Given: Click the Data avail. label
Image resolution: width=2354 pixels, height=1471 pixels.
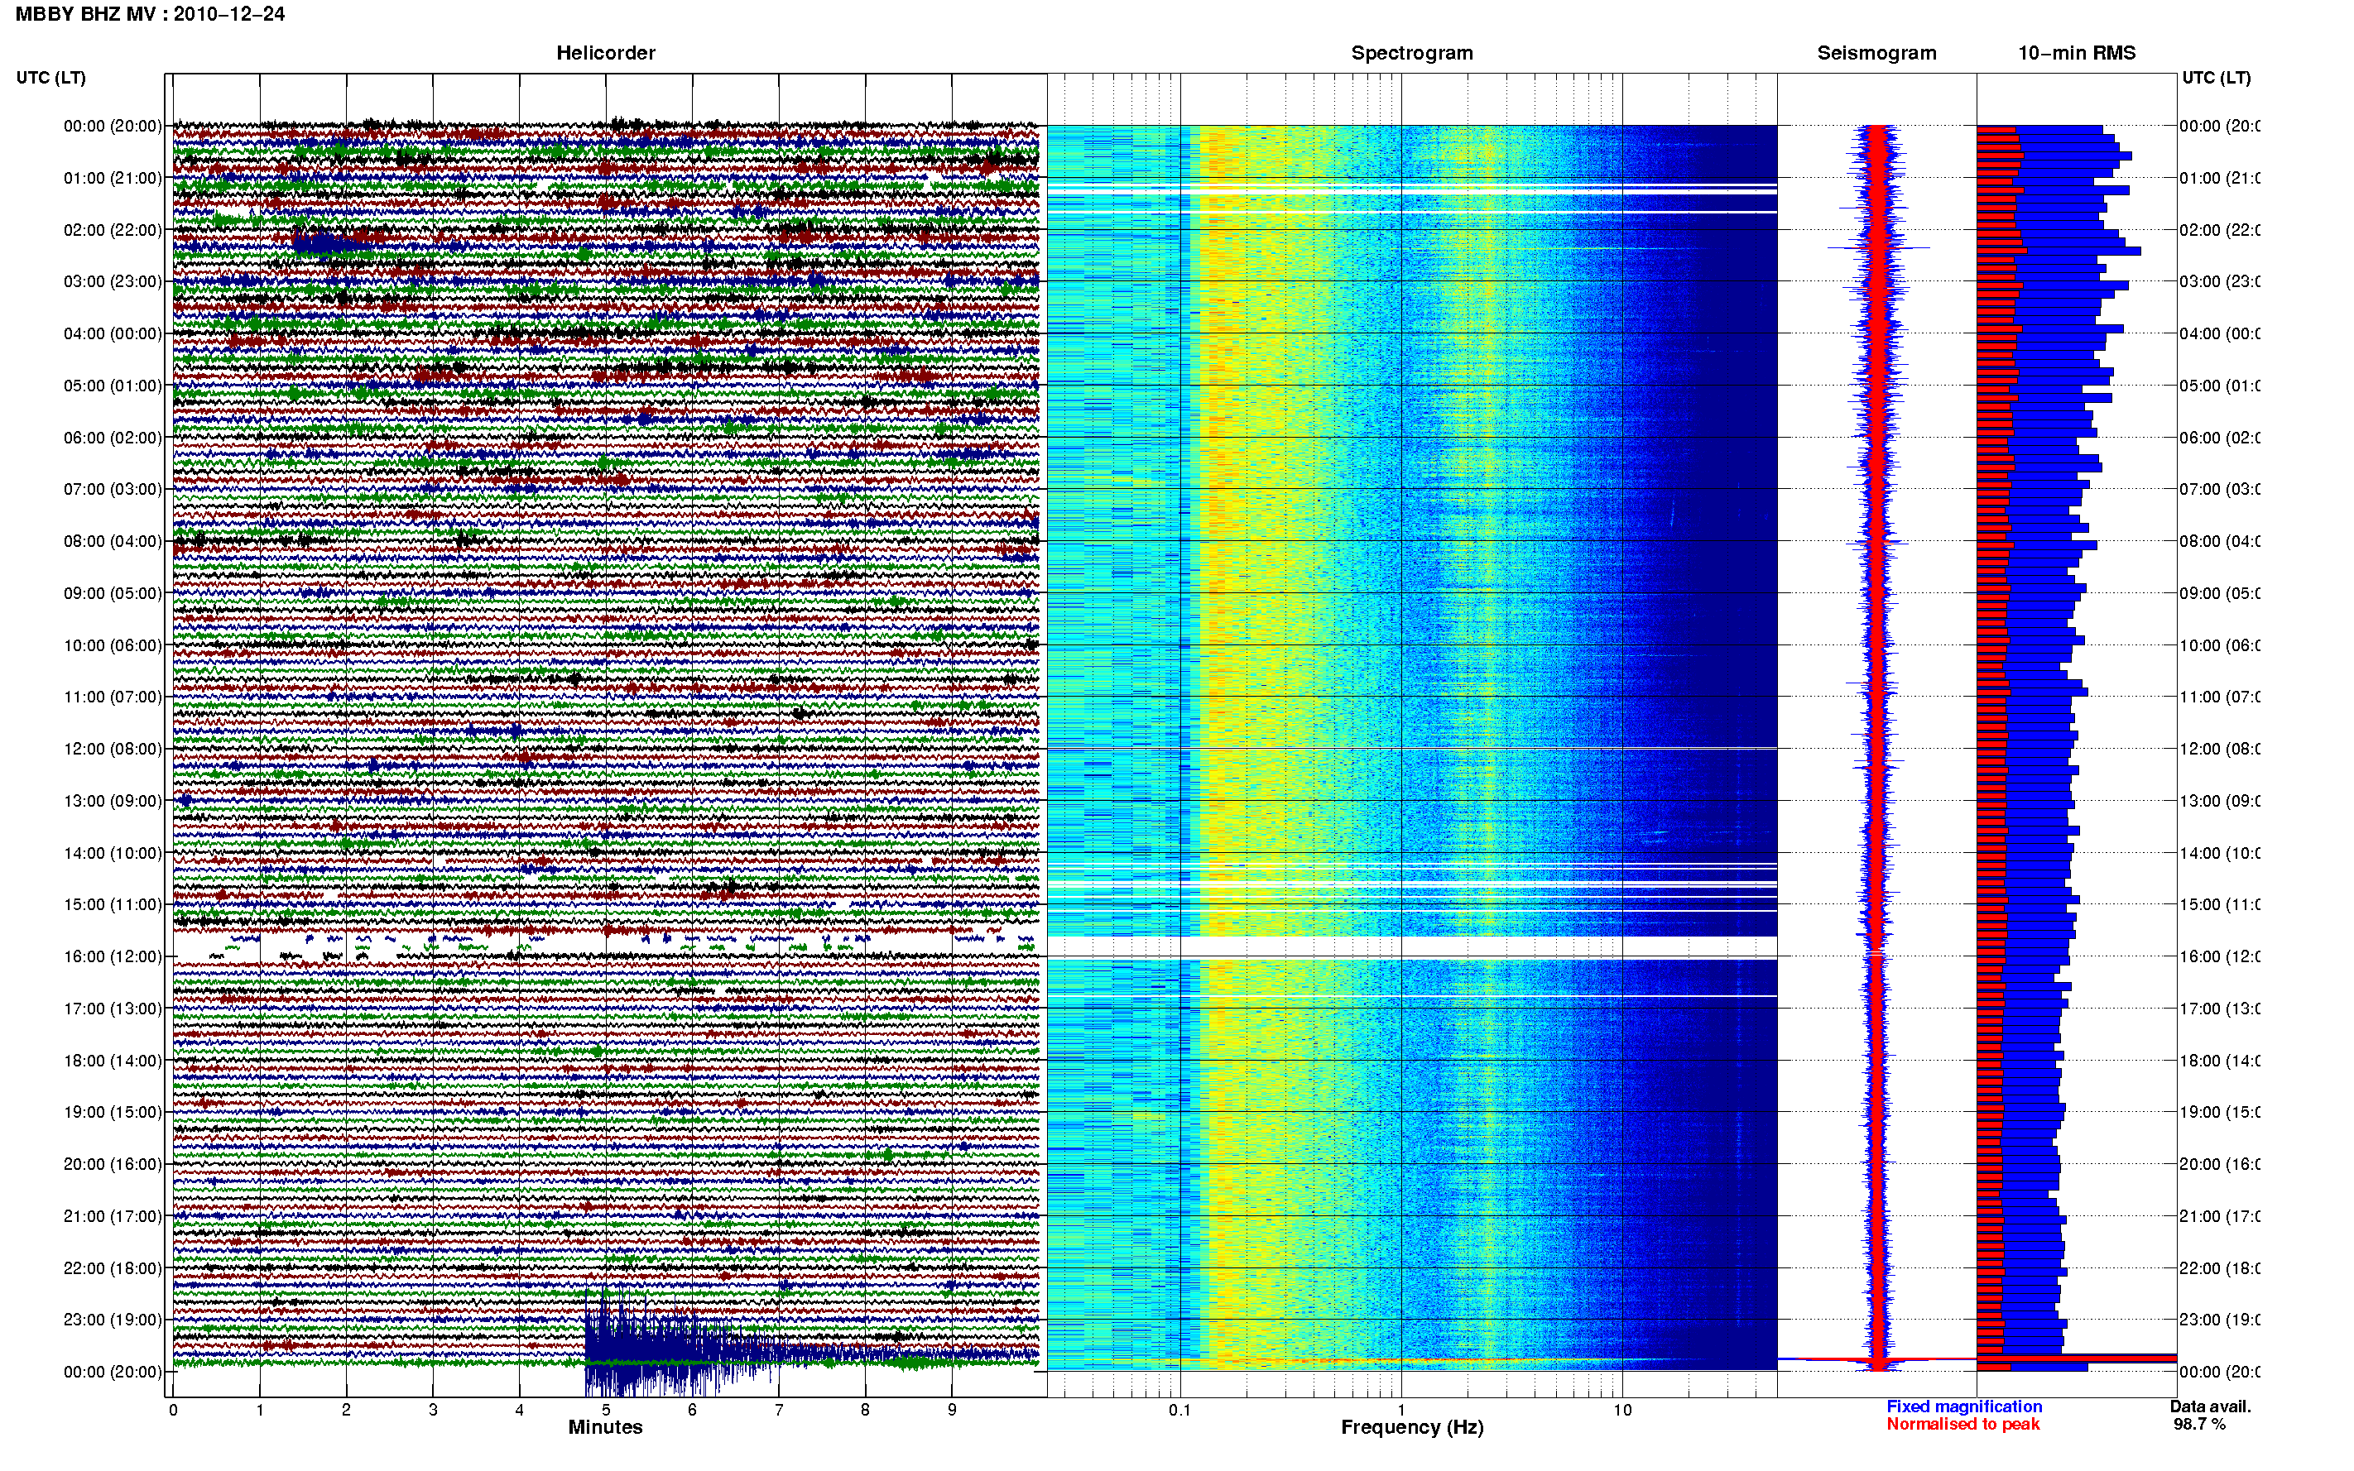Looking at the screenshot, I should click(x=2210, y=1406).
